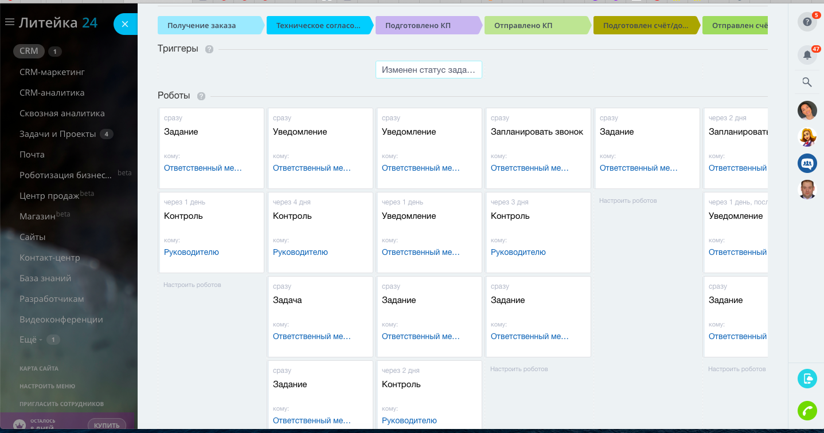Close the slider with the X button
This screenshot has width=824, height=433.
125,24
